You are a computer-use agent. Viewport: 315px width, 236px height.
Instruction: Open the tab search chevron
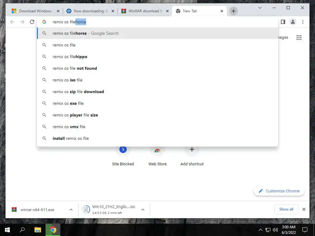tap(260, 8)
